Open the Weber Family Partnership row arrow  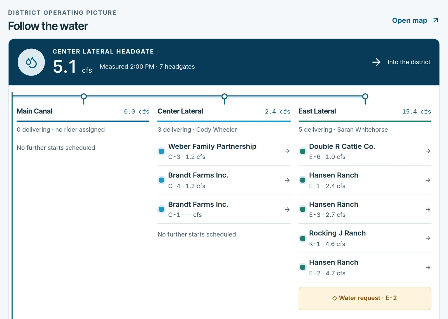[x=287, y=151]
